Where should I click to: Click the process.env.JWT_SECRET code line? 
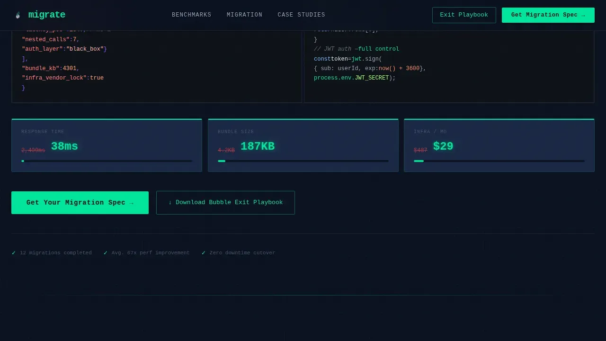point(355,78)
